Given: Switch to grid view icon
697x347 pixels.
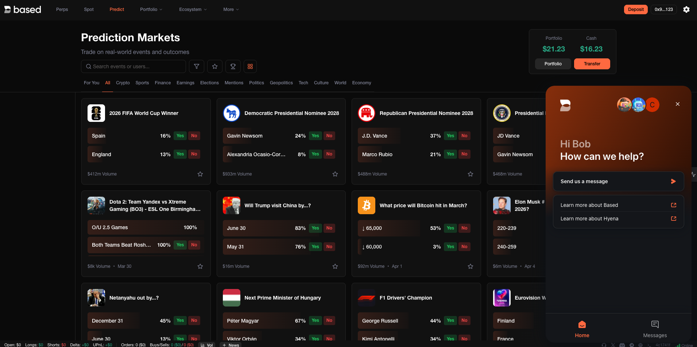Looking at the screenshot, I should [250, 66].
